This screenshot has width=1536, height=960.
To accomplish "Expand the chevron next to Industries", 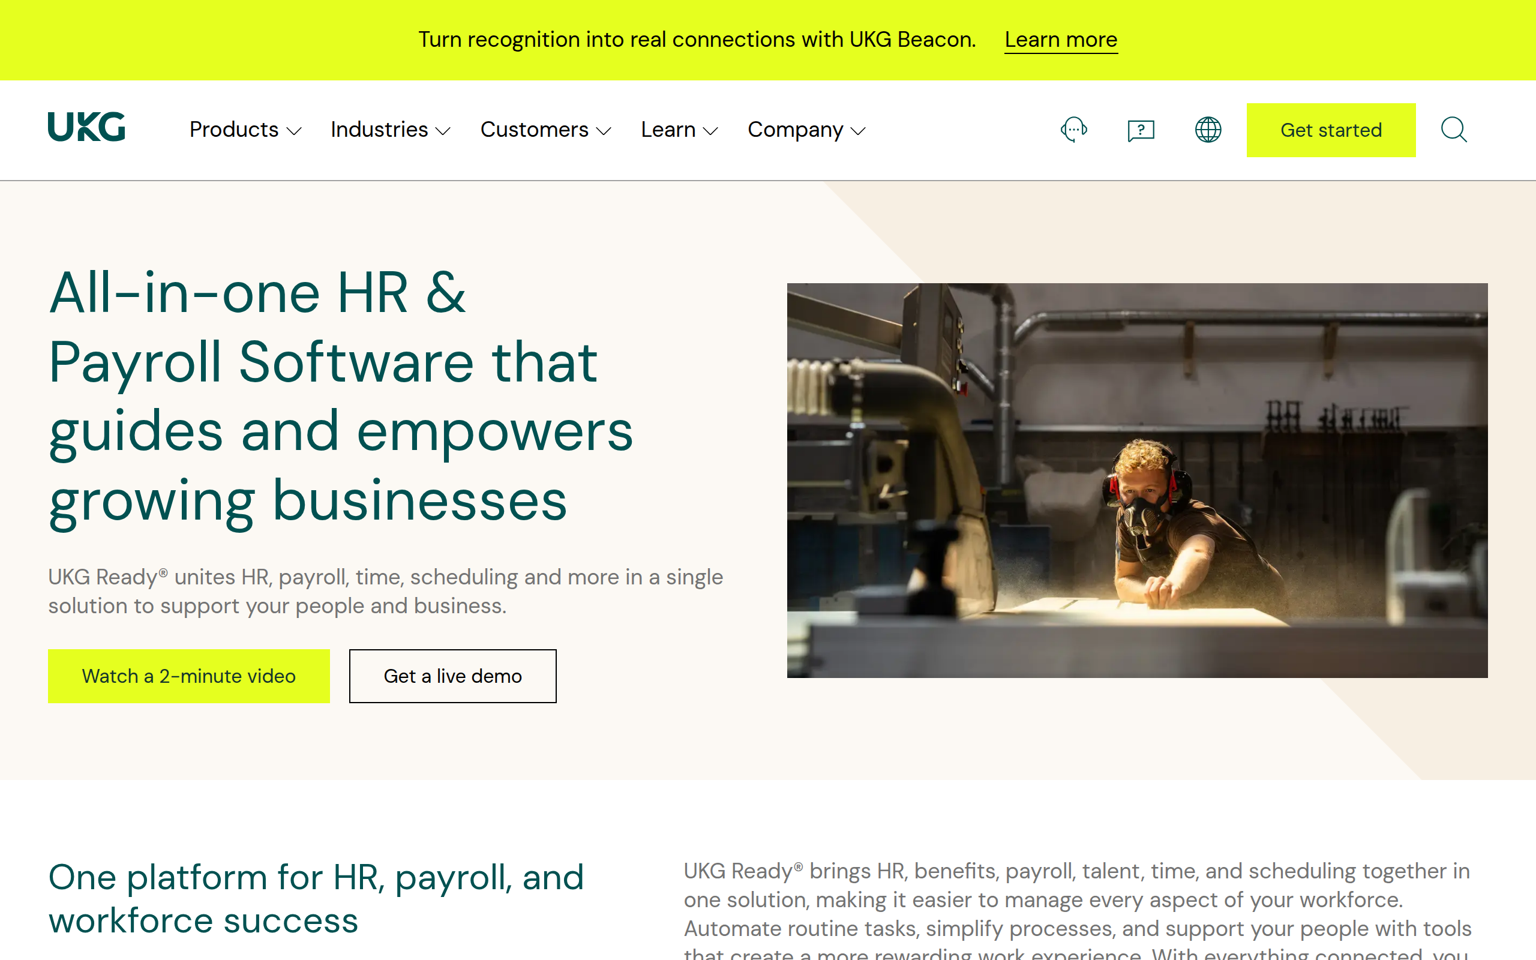I will point(443,131).
